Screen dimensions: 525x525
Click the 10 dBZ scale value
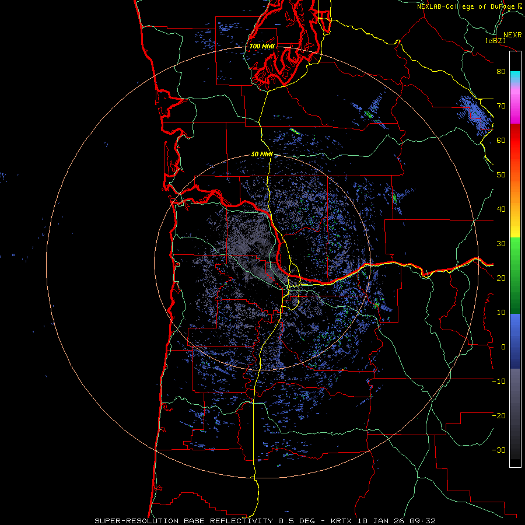[501, 313]
